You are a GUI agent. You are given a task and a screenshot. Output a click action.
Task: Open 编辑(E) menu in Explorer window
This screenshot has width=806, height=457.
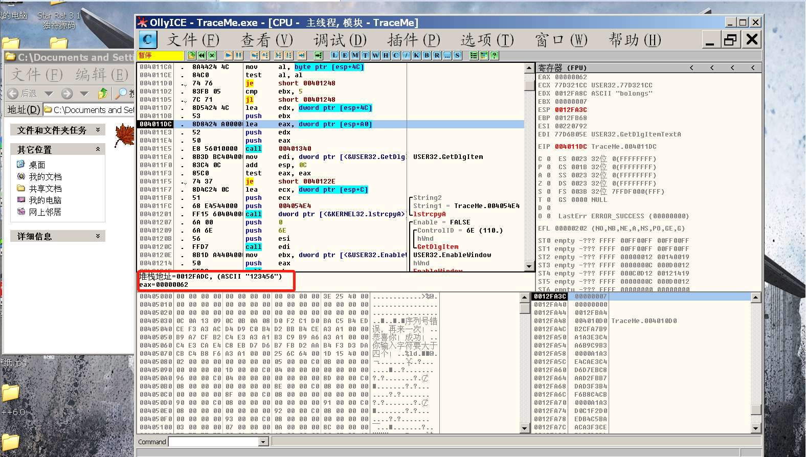click(102, 75)
